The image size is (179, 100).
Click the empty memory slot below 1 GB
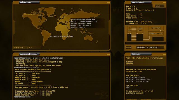(x=129, y=37)
